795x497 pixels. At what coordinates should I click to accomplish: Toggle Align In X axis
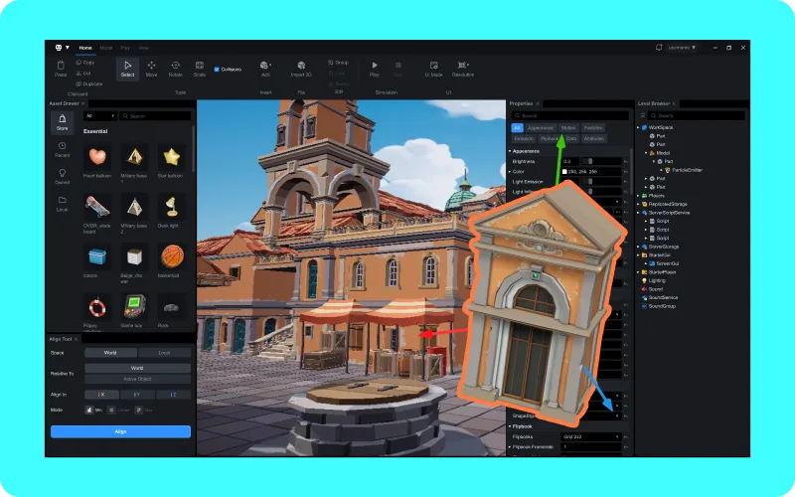[x=102, y=394]
